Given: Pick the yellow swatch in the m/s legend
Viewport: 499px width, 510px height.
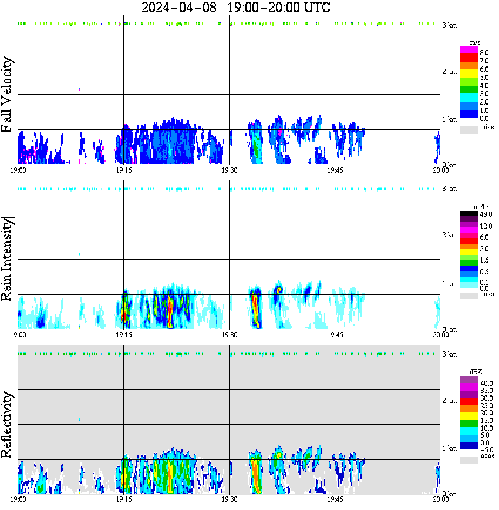Looking at the screenshot, I should point(469,74).
